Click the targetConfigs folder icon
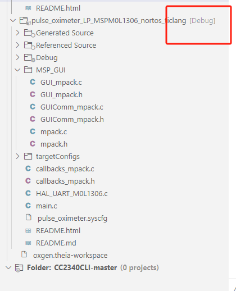This screenshot has height=291, width=236. pos(28,156)
